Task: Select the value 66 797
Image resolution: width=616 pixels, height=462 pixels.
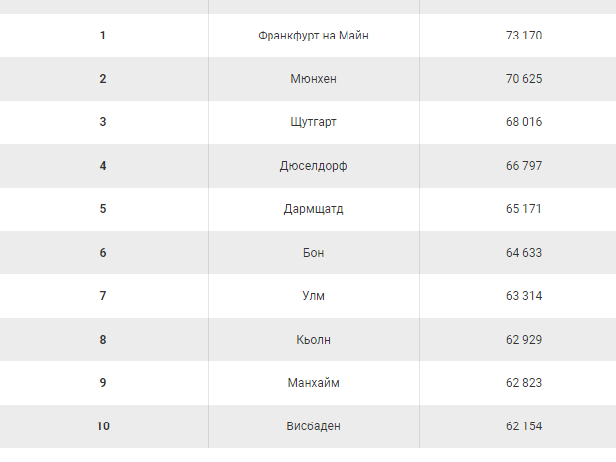Action: coord(524,166)
